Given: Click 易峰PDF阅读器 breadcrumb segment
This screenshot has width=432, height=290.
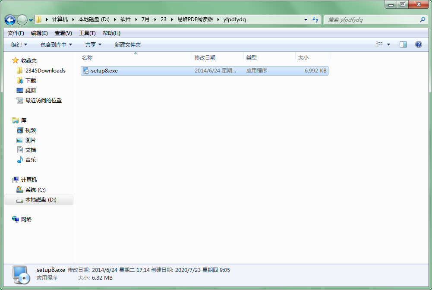Looking at the screenshot, I should [x=195, y=19].
